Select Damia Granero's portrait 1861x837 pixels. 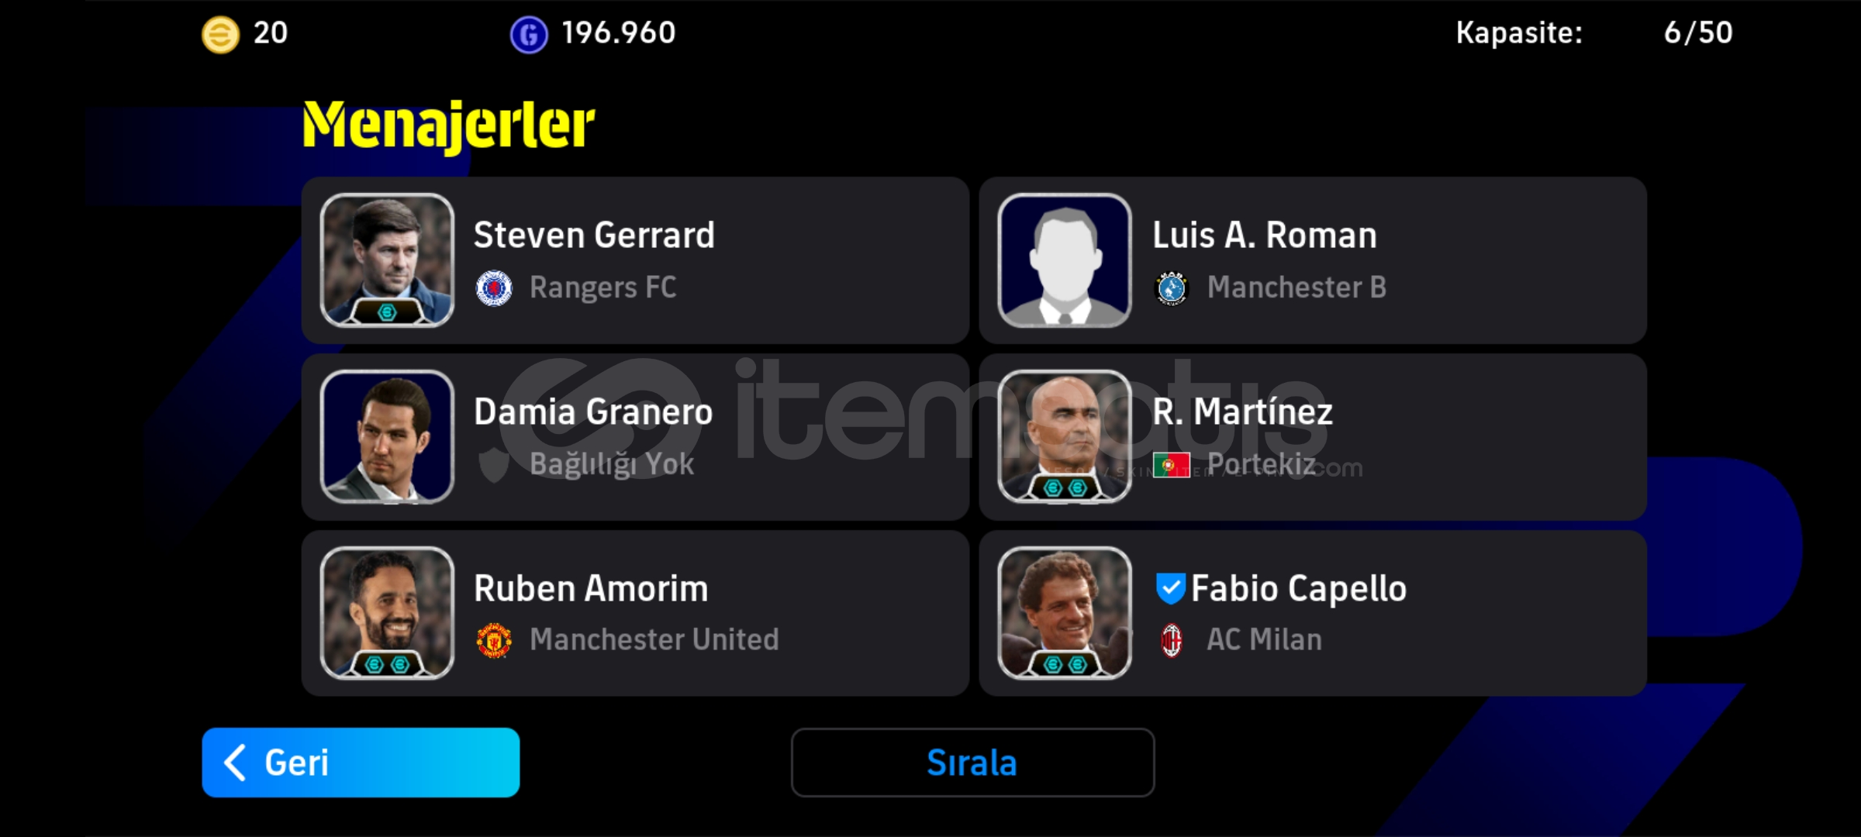tap(387, 436)
